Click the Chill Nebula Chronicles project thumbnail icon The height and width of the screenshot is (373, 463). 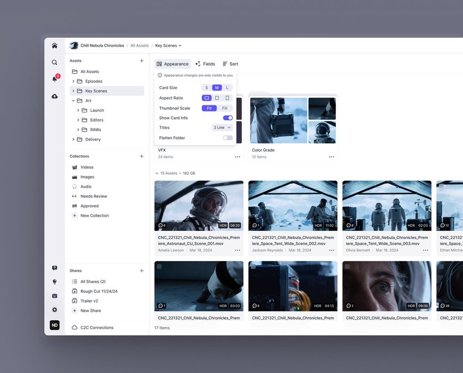(74, 45)
